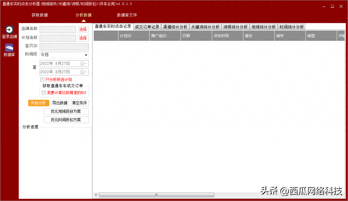The width and height of the screenshot is (348, 201).
Task: Open the 数据库 database icon
Action: tap(9, 48)
